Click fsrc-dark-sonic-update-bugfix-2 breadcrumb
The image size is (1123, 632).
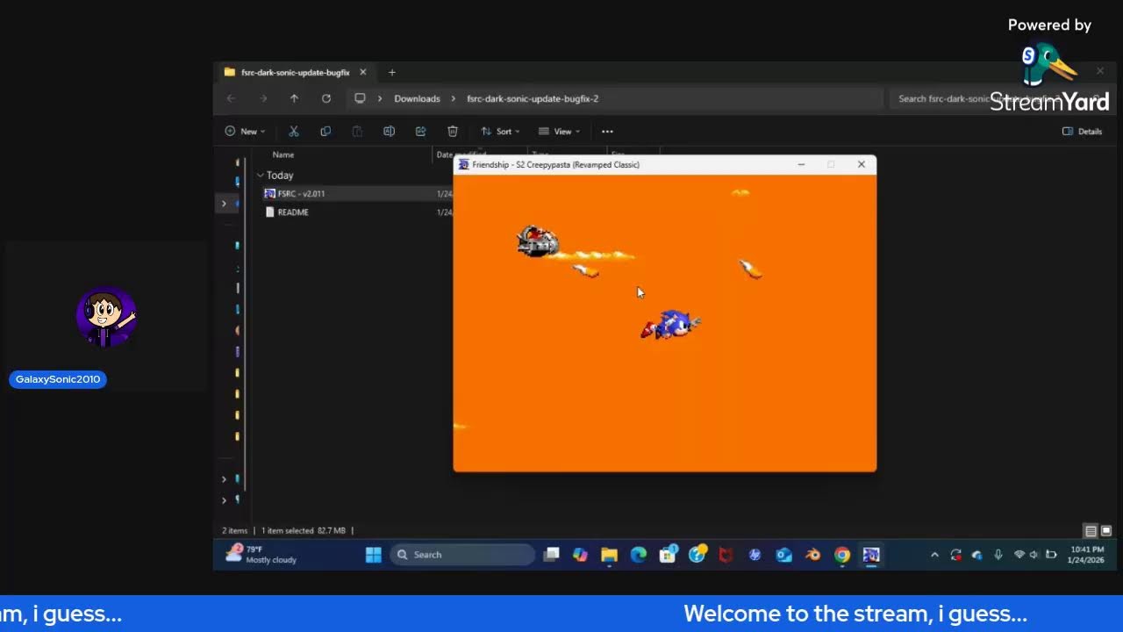(x=533, y=98)
